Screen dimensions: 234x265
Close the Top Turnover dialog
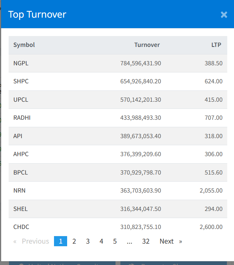click(224, 15)
